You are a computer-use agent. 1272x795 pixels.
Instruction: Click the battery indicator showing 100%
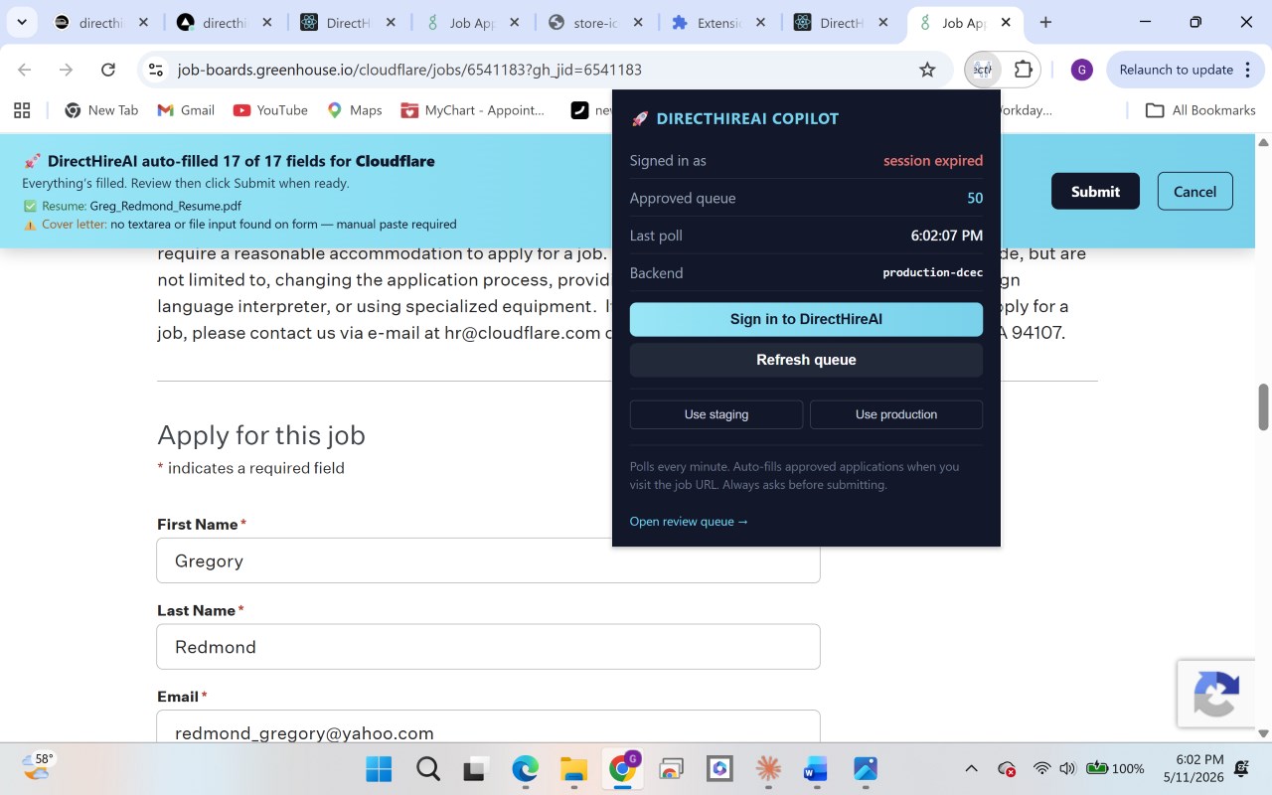[x=1115, y=768]
